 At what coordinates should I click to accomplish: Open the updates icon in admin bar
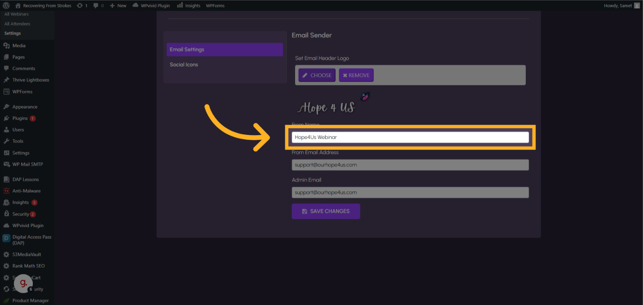point(80,6)
